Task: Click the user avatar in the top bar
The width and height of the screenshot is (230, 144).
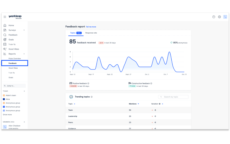Action: tap(225, 17)
